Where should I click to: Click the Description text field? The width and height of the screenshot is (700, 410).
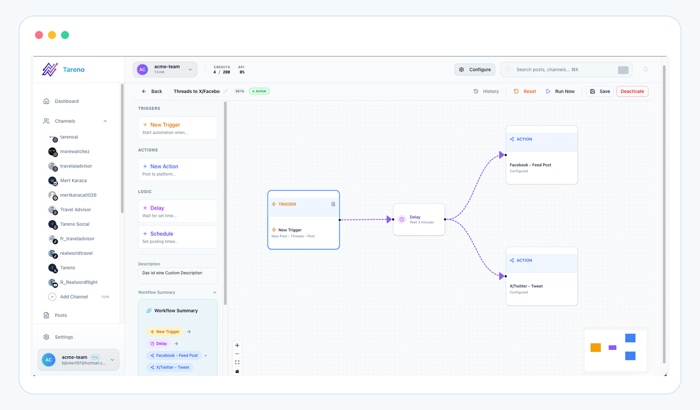click(177, 275)
